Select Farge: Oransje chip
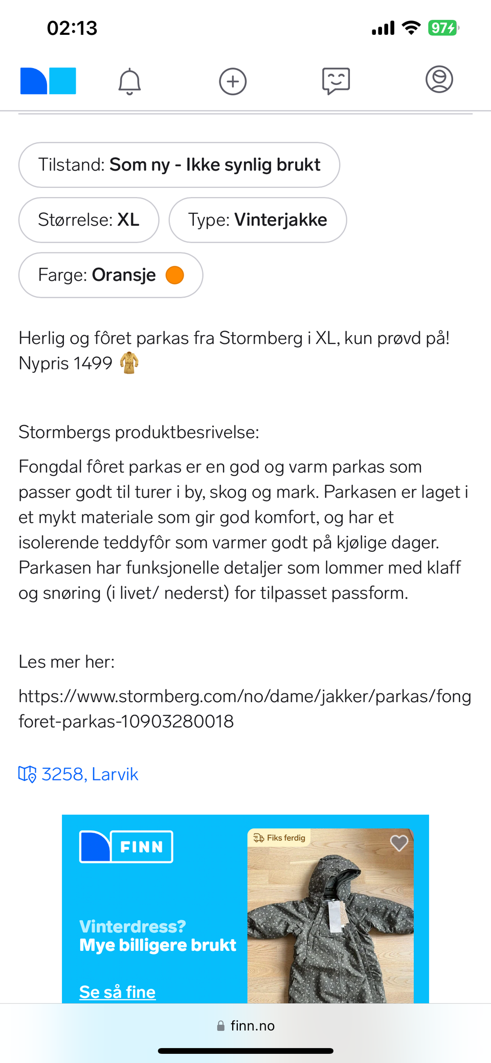 coord(111,275)
